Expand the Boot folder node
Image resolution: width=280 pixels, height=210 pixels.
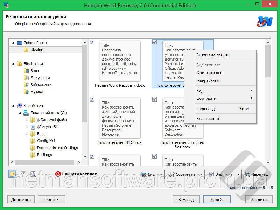tap(27, 134)
